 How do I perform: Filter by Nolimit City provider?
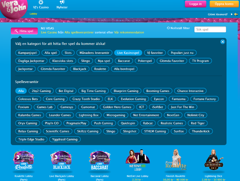pos(196,115)
